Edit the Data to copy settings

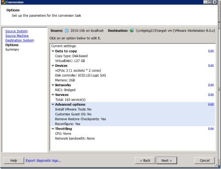[211, 51]
